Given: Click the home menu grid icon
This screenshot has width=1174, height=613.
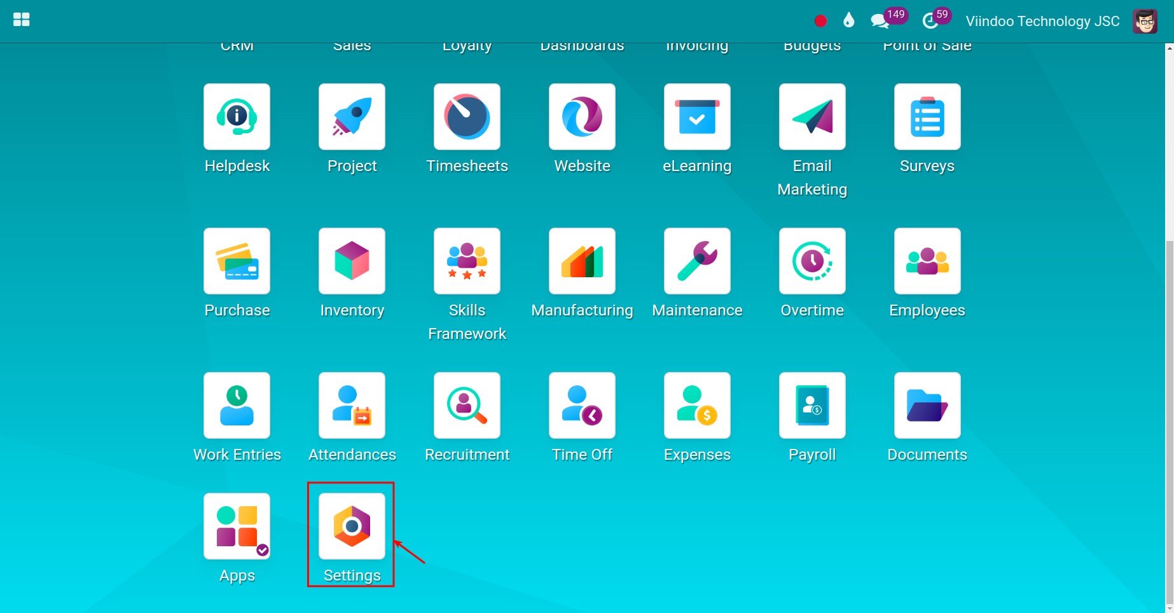Looking at the screenshot, I should click(x=22, y=20).
